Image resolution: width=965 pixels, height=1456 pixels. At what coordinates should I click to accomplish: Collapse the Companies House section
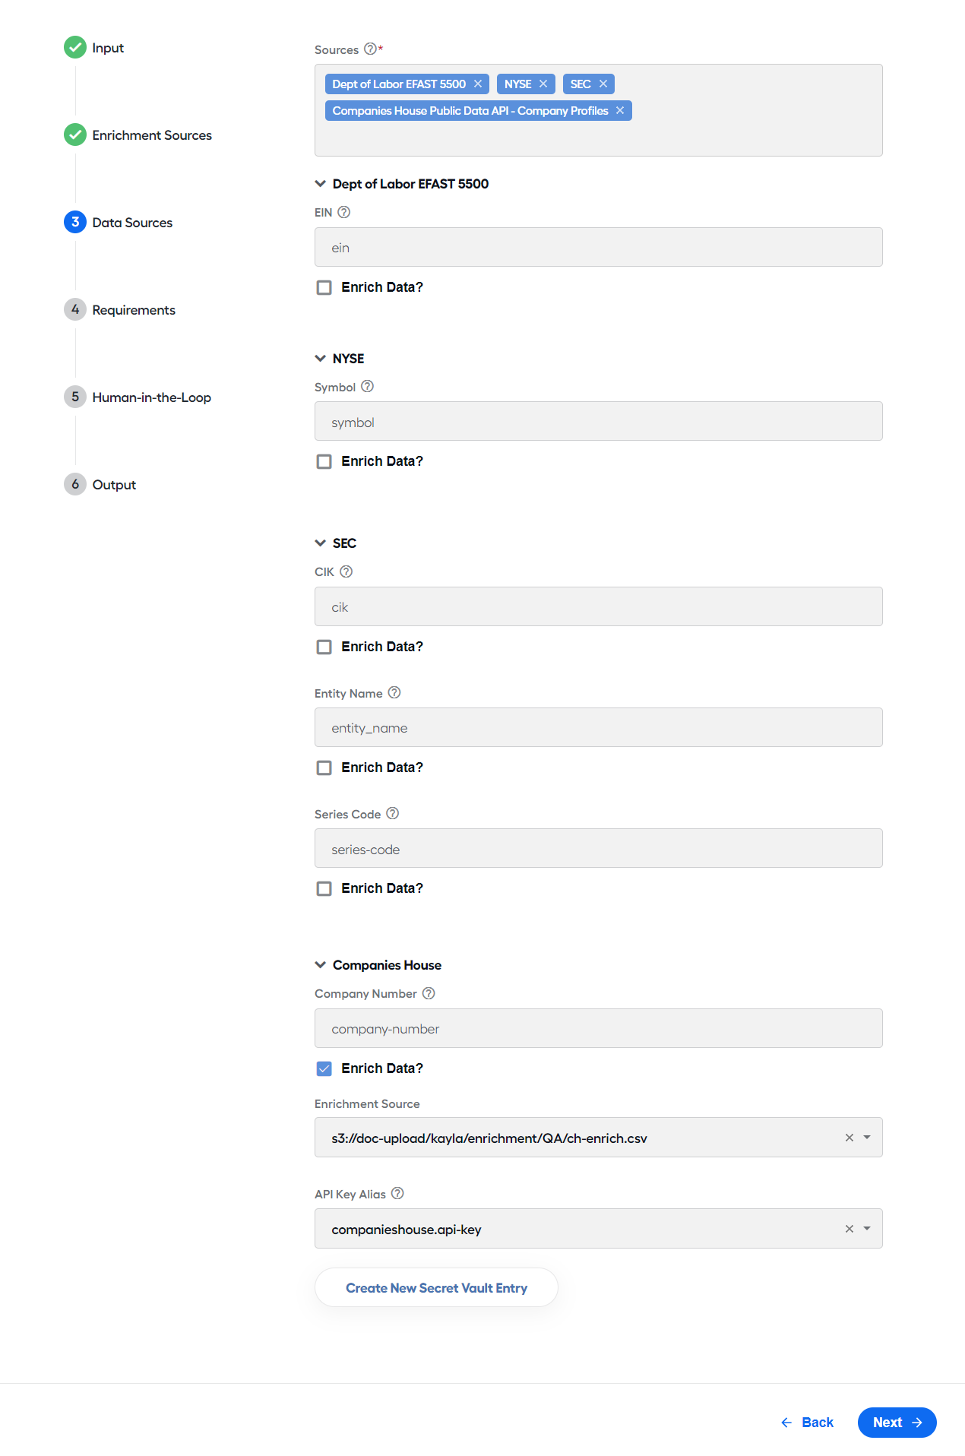[321, 965]
